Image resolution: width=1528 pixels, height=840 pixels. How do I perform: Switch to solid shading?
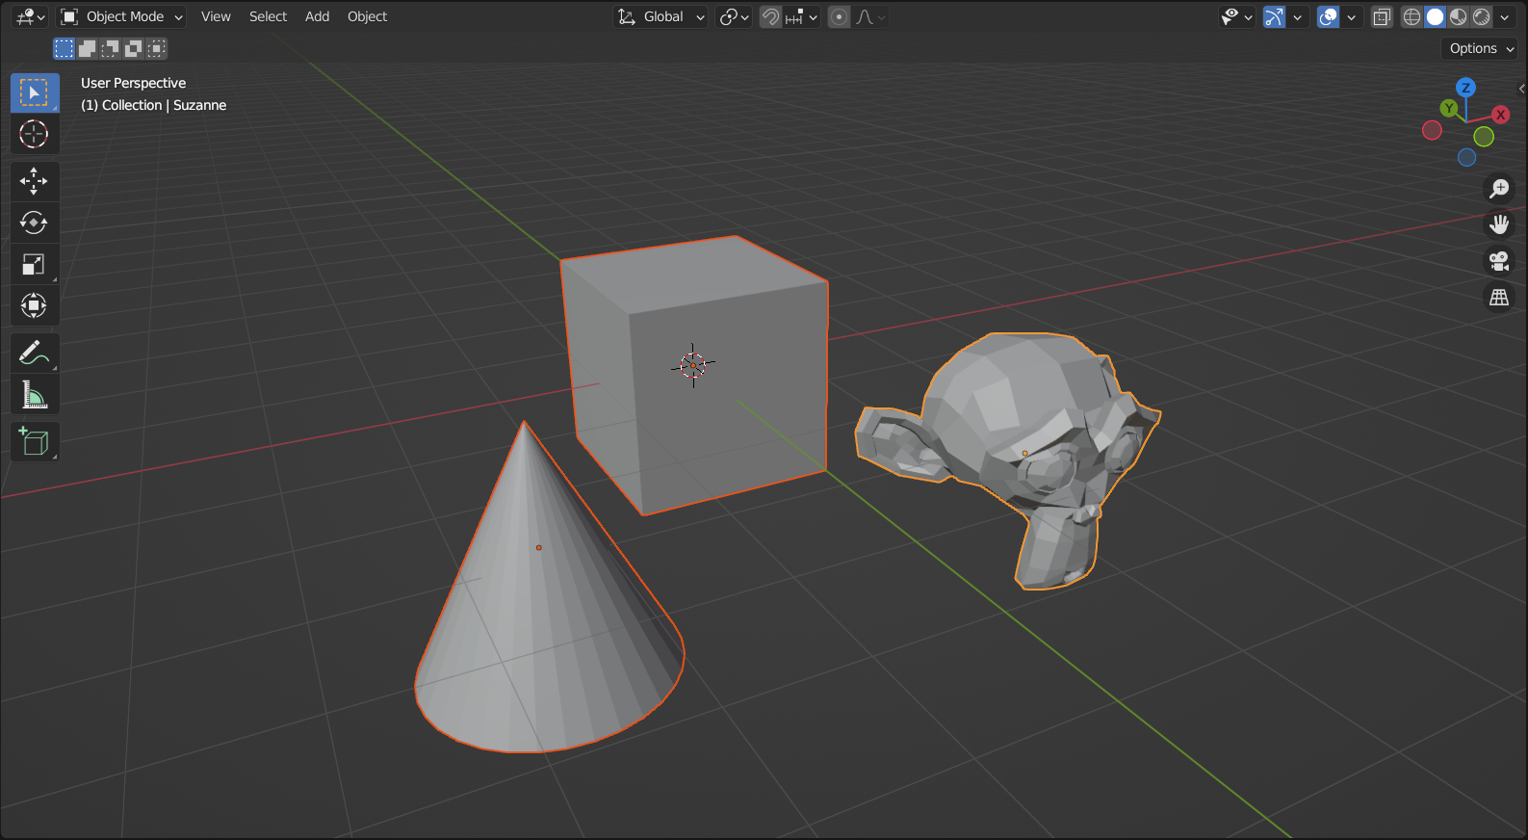pyautogui.click(x=1436, y=16)
